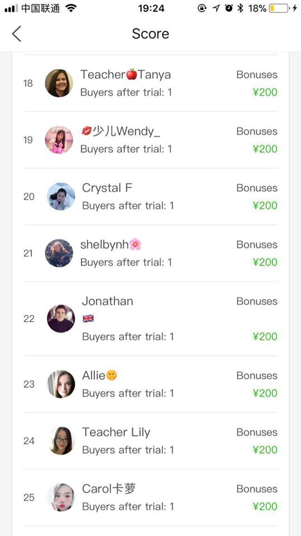The image size is (301, 536).
Task: Open the Crystal F name entry
Action: pos(107,188)
